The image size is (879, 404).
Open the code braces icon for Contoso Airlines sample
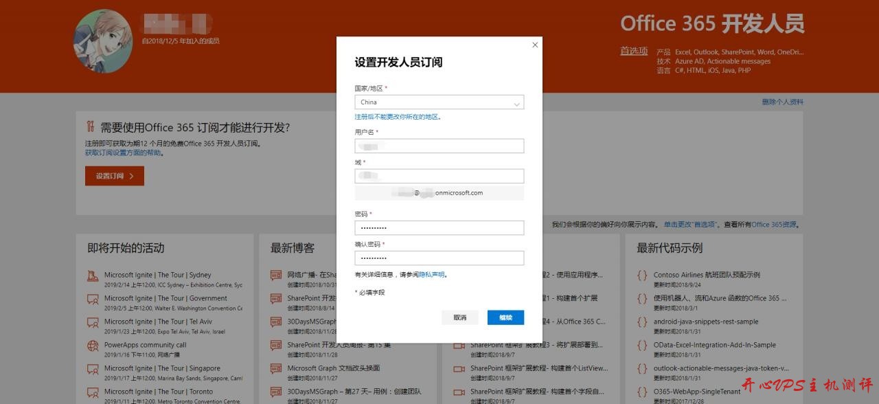tap(643, 275)
